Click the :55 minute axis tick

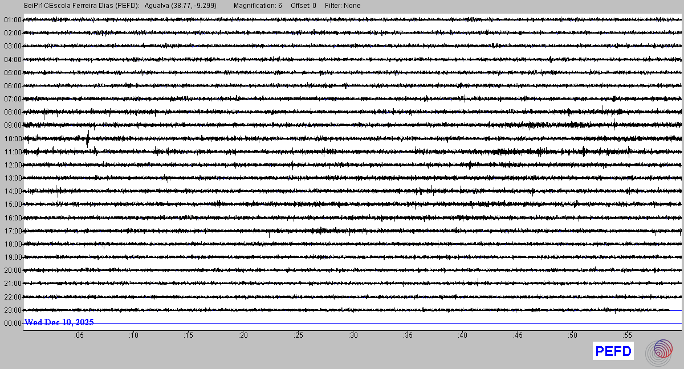point(627,335)
